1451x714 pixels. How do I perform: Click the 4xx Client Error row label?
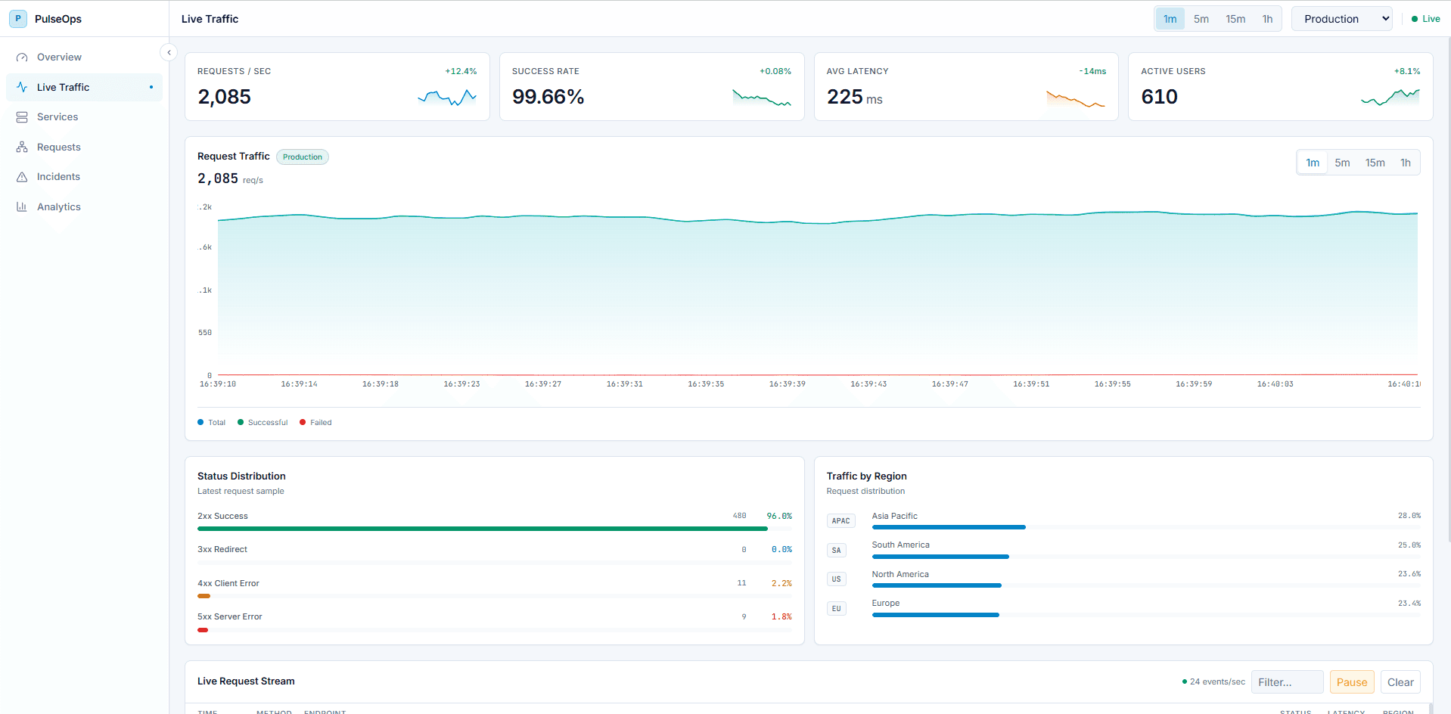(228, 584)
